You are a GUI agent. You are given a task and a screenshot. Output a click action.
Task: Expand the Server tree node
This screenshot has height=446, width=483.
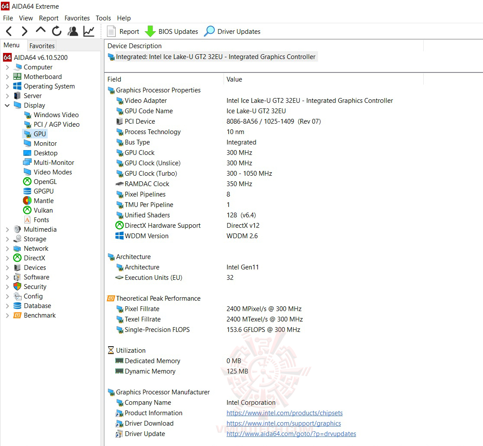coord(7,96)
